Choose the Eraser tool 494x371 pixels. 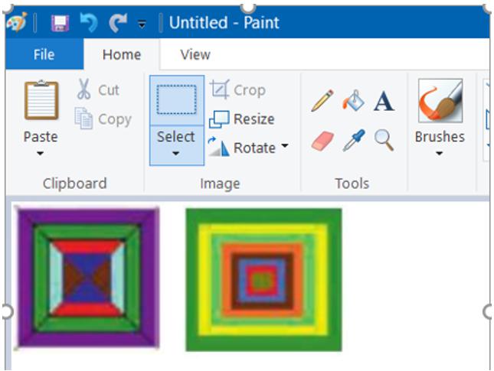(x=322, y=140)
